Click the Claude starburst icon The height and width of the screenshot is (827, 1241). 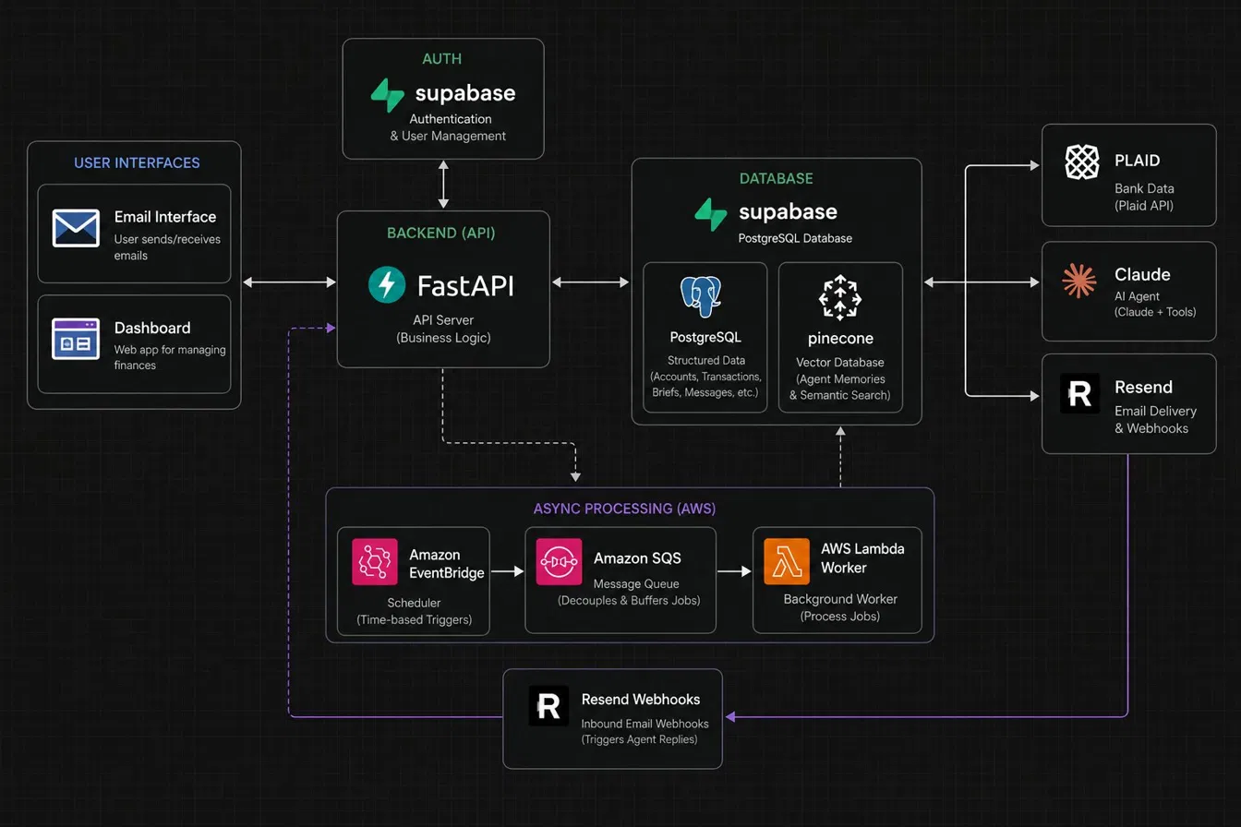click(1078, 281)
